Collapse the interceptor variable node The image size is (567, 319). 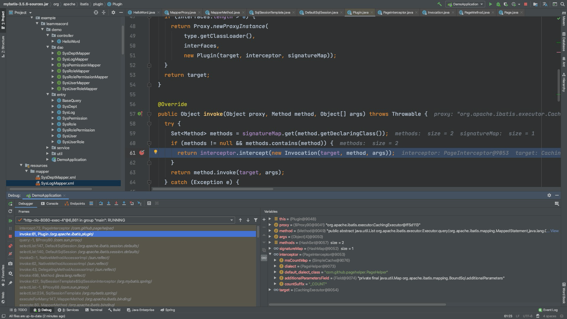coord(270,254)
